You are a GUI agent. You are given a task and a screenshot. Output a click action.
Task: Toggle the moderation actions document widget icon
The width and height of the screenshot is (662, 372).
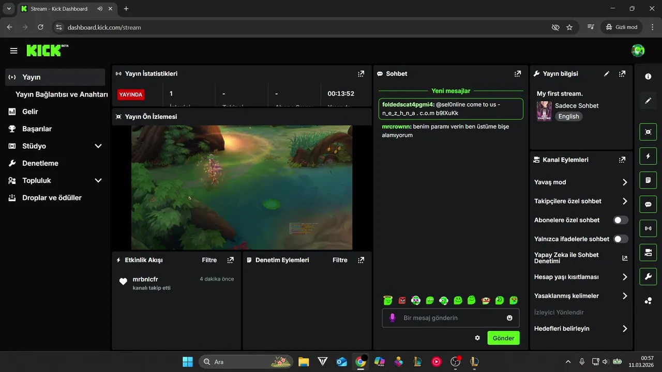[x=648, y=180]
